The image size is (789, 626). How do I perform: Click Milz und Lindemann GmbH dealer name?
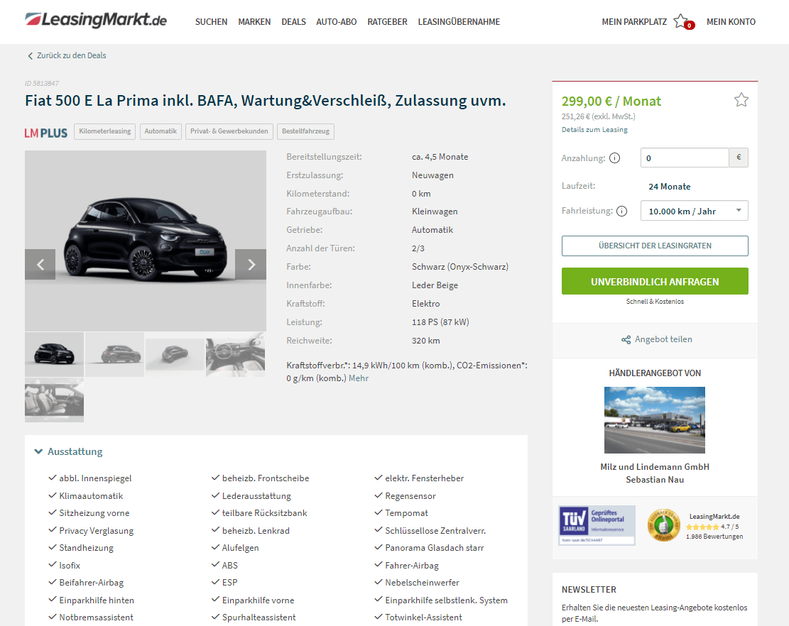tap(655, 466)
